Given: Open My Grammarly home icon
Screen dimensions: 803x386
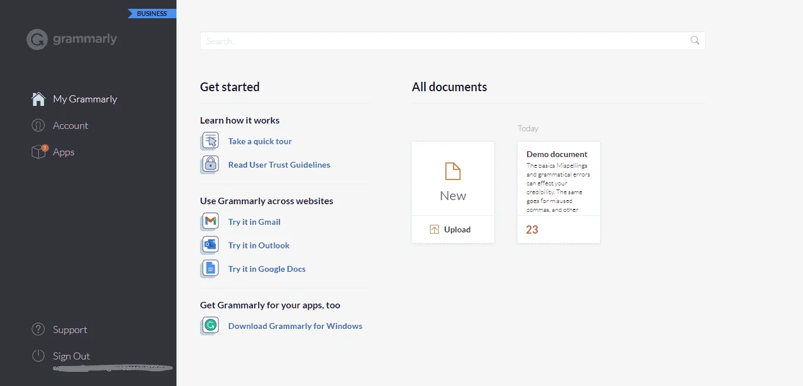Looking at the screenshot, I should click(38, 99).
